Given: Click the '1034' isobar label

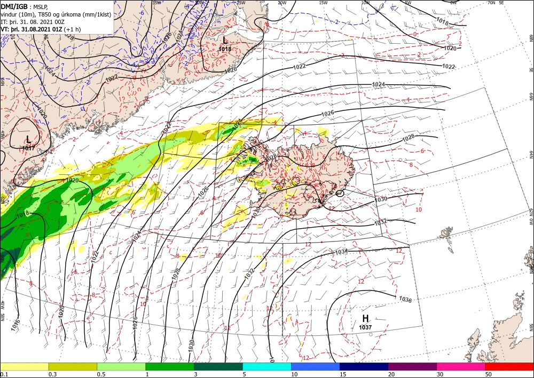Looking at the screenshot, I should click(342, 252).
